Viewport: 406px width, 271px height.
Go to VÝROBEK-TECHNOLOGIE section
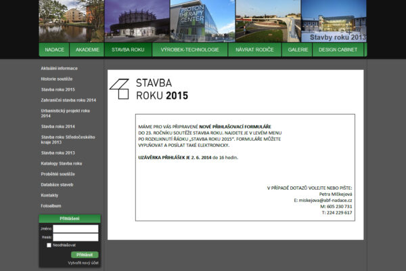tap(190, 50)
